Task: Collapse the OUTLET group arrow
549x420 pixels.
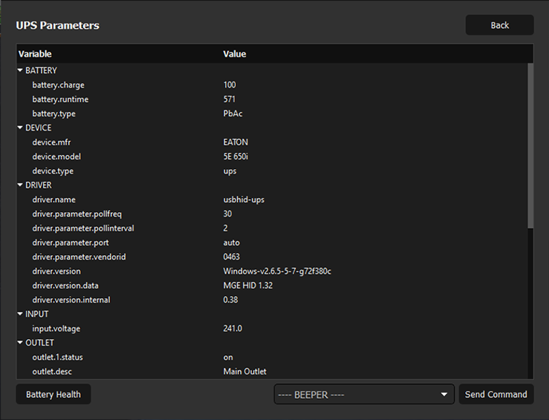Action: coord(20,342)
